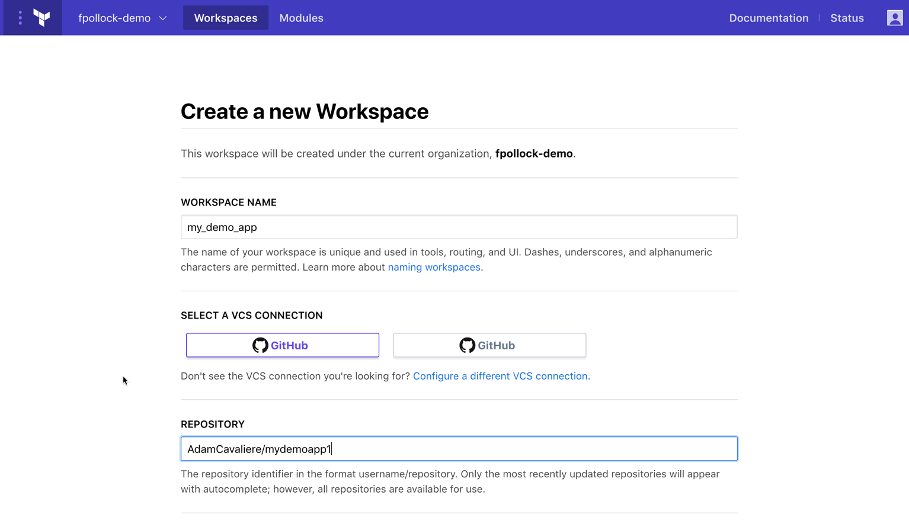Click the Terraform logo icon
This screenshot has height=524, width=909.
[41, 18]
